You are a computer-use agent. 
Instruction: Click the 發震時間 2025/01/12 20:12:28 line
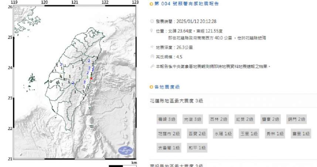186,21
